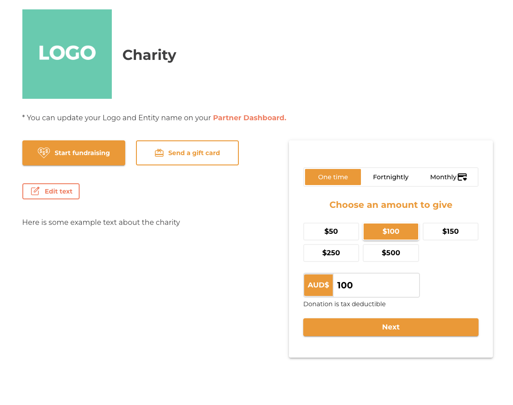
Task: Switch to Fortnightly donation frequency
Action: click(390, 177)
